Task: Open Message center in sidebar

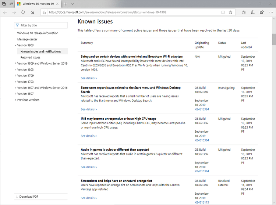Action: 27,39
